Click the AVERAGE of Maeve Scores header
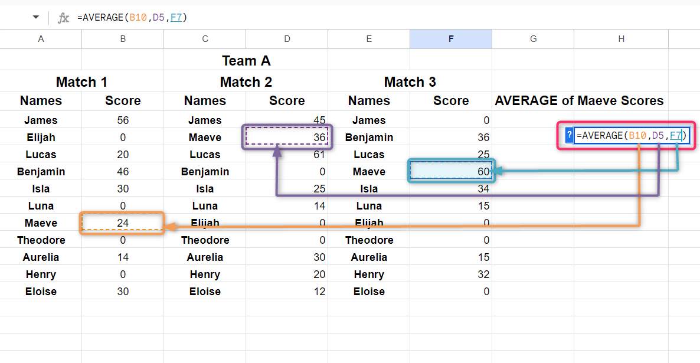 tap(579, 101)
